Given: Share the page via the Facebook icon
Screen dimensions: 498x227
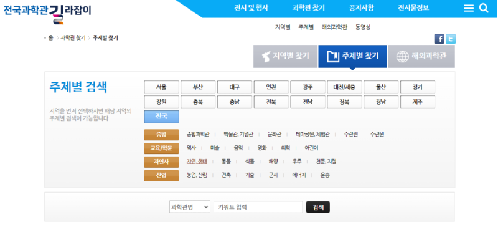Looking at the screenshot, I should click(x=439, y=39).
